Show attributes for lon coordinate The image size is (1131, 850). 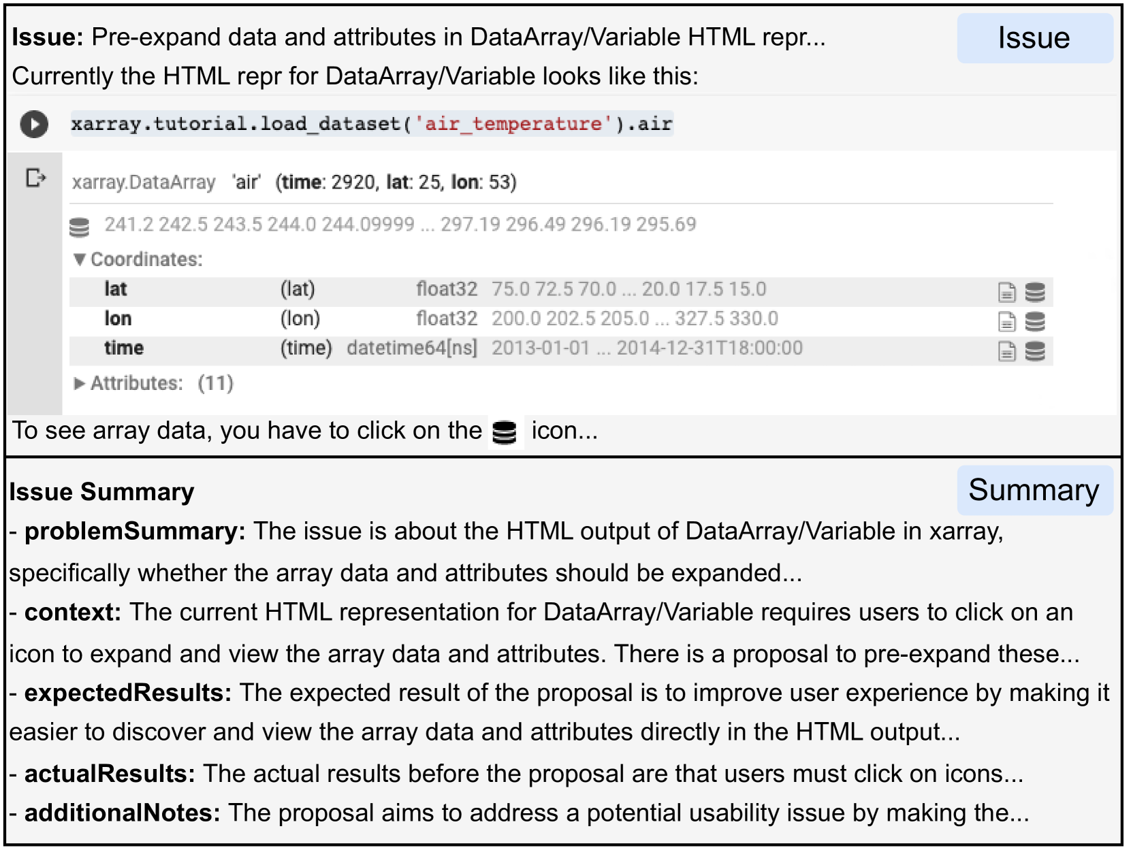(x=1006, y=322)
